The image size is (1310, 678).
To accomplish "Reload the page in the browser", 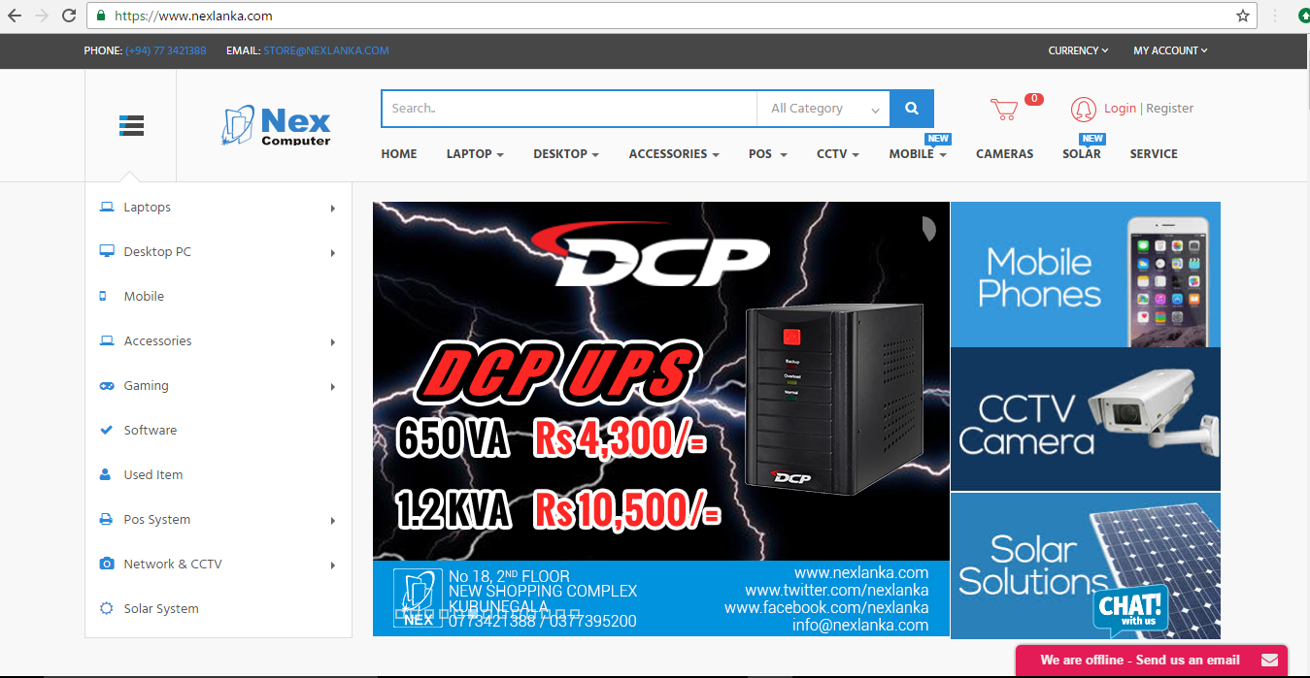I will [69, 16].
